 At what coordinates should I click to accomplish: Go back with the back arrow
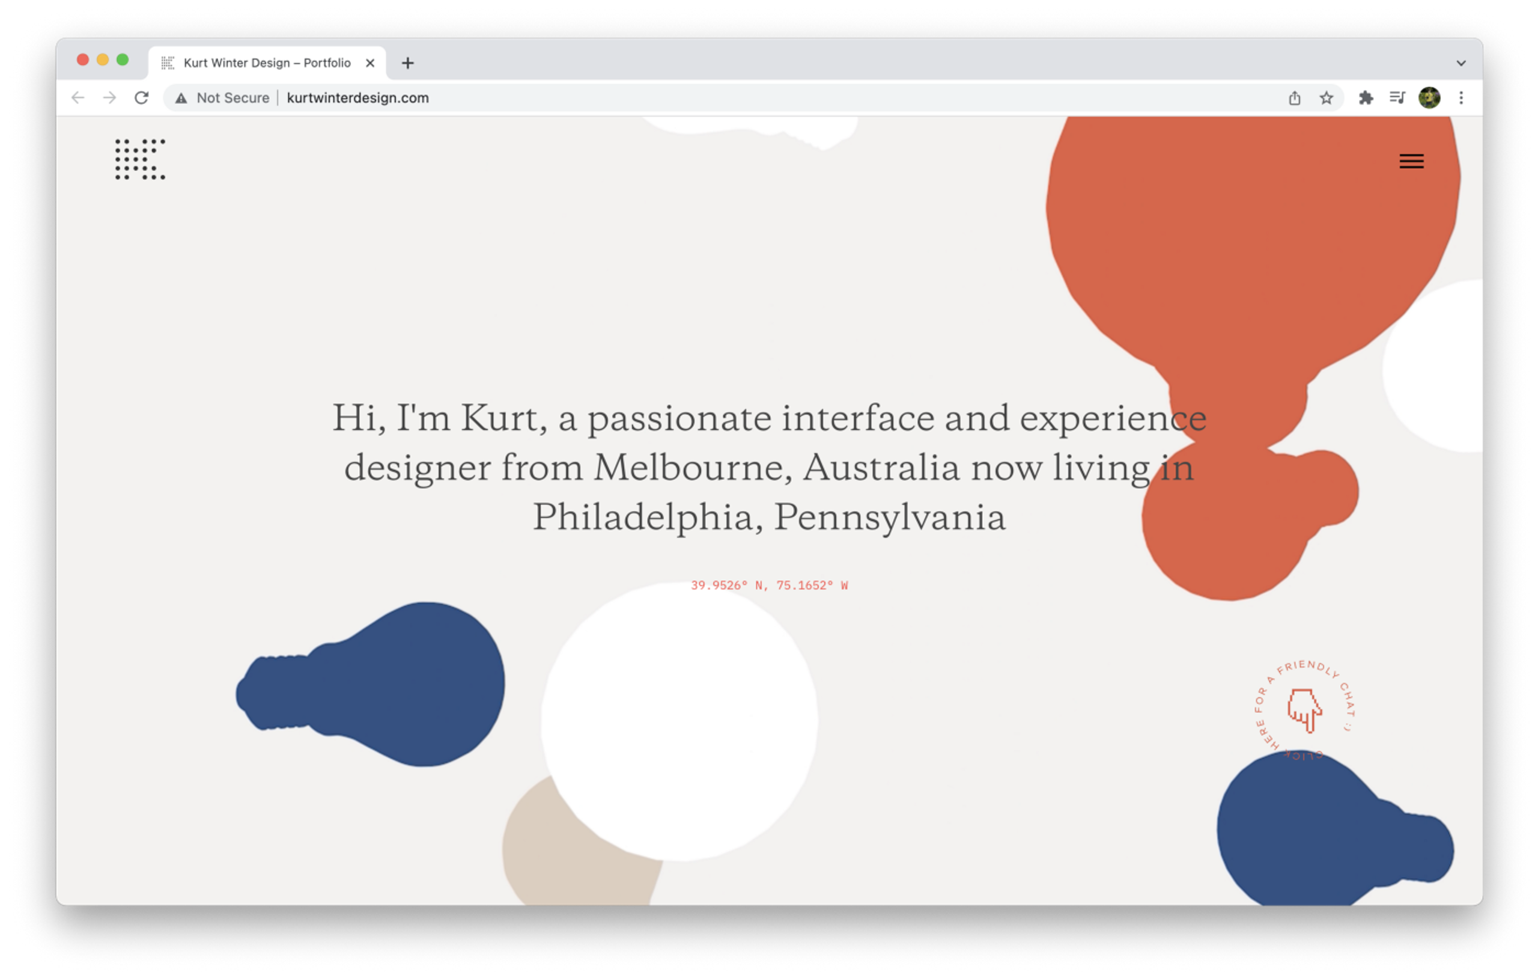tap(78, 98)
